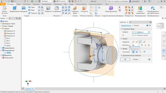
Task: Open the fx parameters icon
Action: (x=75, y=1)
